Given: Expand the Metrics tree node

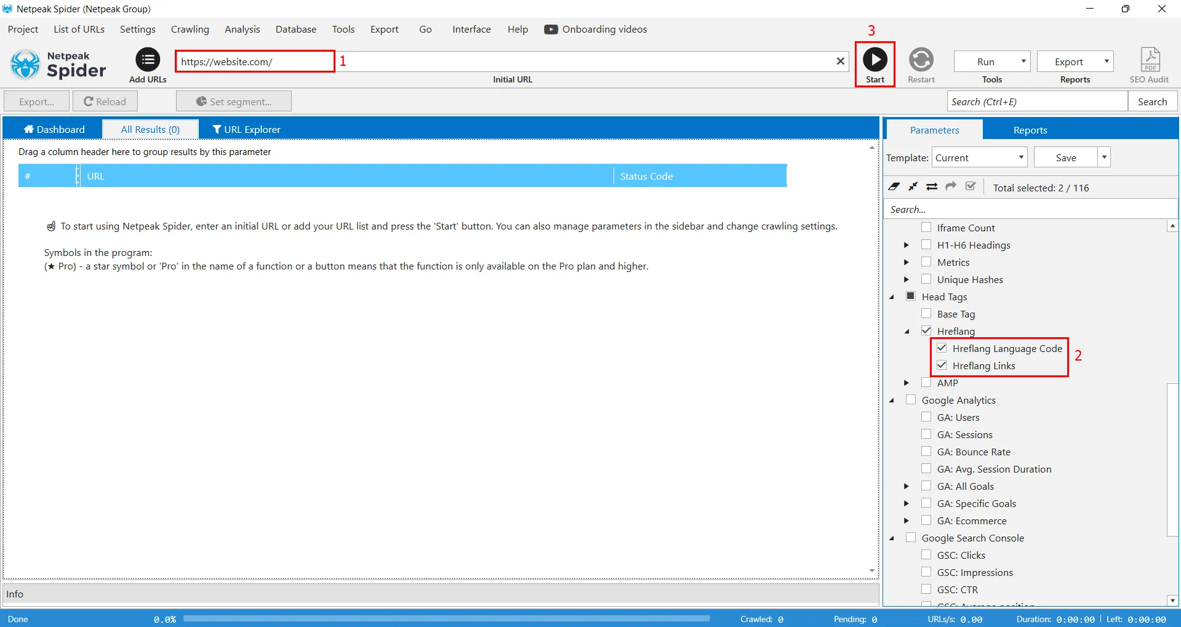Looking at the screenshot, I should tap(906, 262).
